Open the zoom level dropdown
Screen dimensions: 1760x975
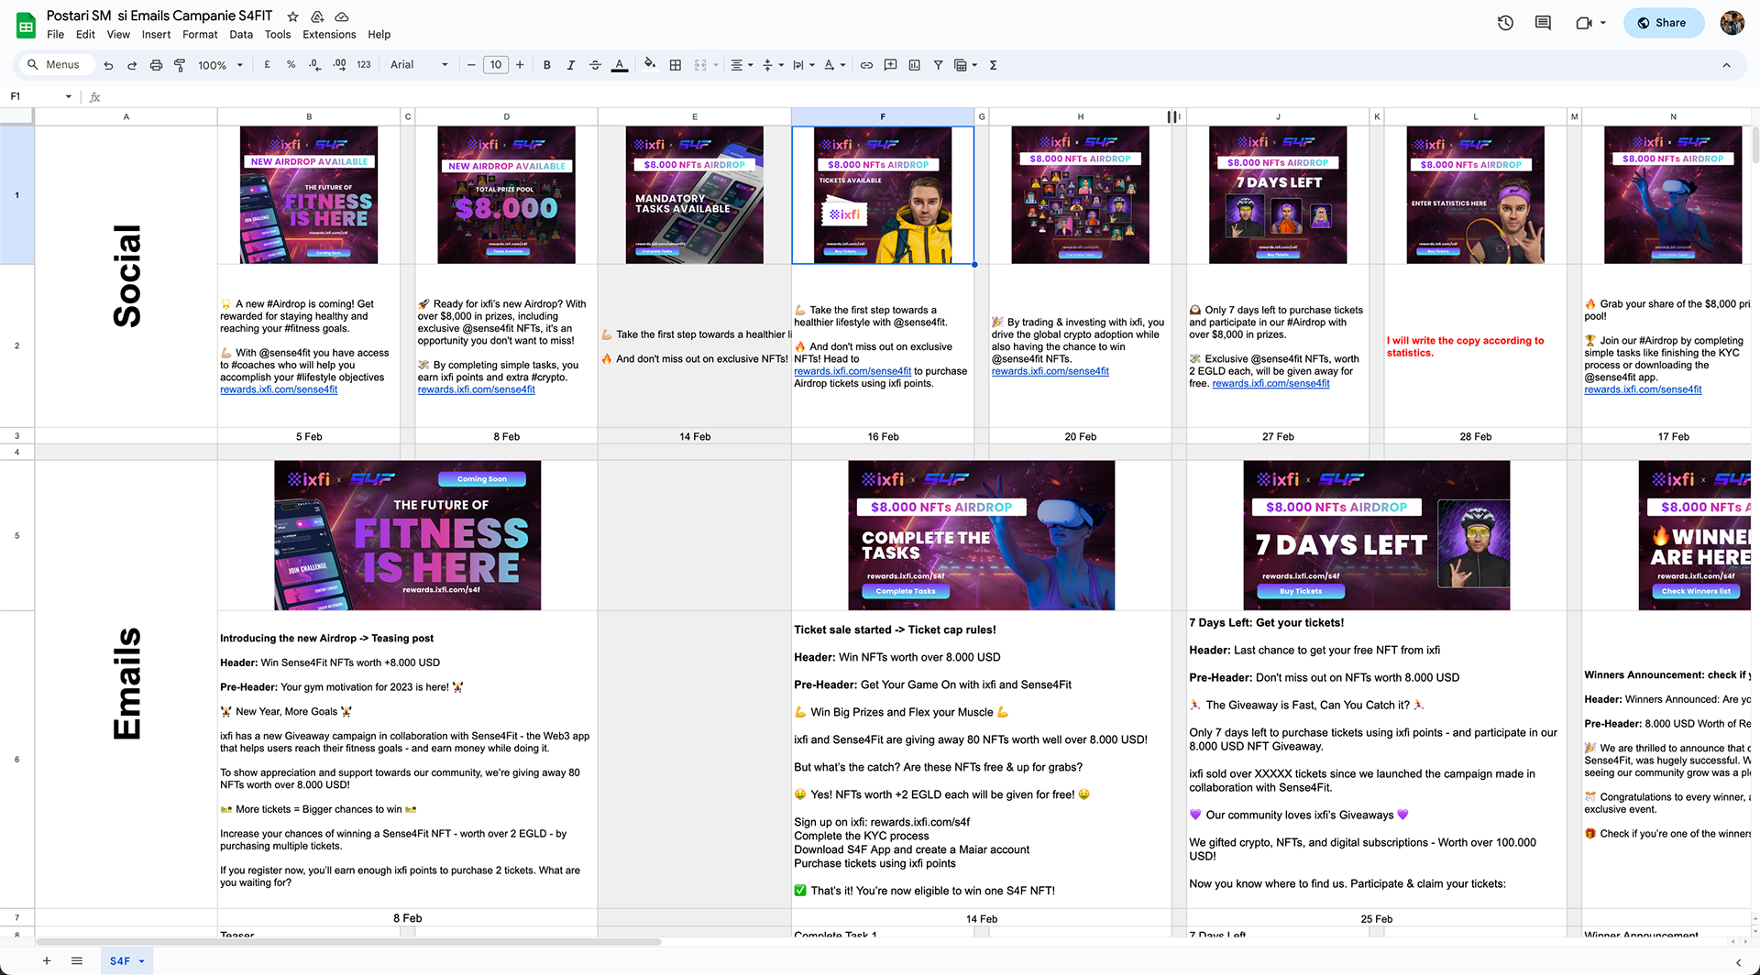click(x=221, y=65)
